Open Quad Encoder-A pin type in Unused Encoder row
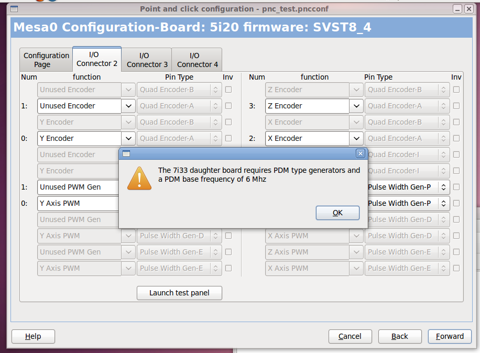480x353 pixels. pyautogui.click(x=179, y=106)
